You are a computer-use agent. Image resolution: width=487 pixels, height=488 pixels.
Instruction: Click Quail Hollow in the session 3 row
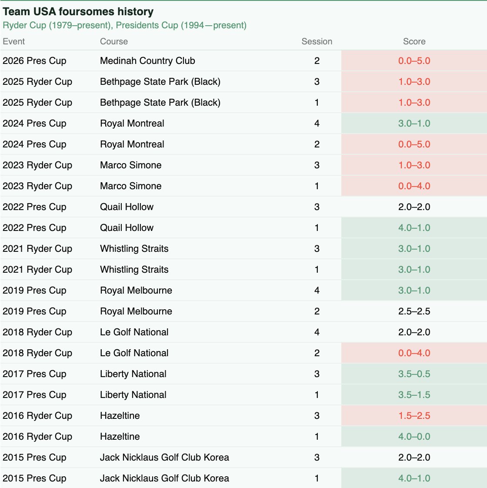click(127, 207)
